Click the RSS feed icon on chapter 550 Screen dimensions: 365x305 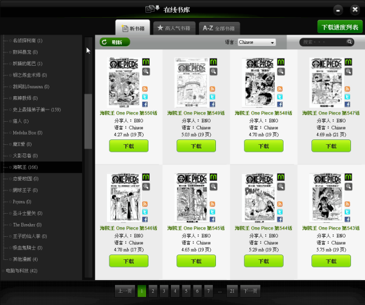pyautogui.click(x=145, y=89)
